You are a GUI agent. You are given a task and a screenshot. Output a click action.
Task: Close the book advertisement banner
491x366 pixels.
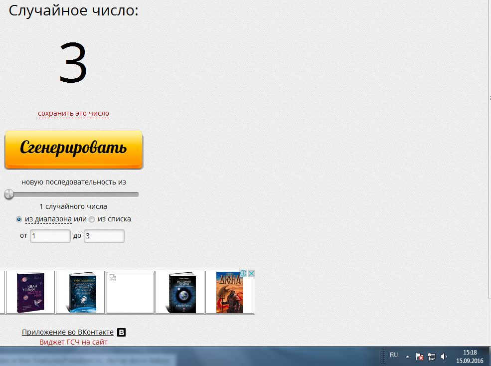pos(252,274)
